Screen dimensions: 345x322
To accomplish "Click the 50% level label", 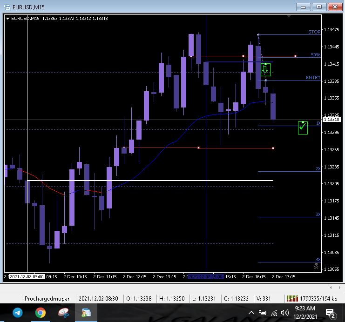I will [316, 55].
